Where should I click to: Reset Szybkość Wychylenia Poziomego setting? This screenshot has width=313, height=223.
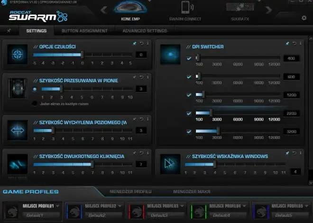[141, 119]
